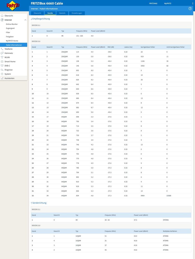
Task: Open FRITZ!NAS link in header
Action: (x=153, y=3)
